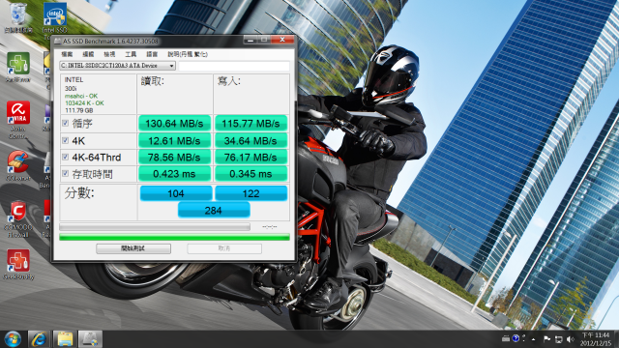Launch CCleaner from the desktop

coord(17,165)
